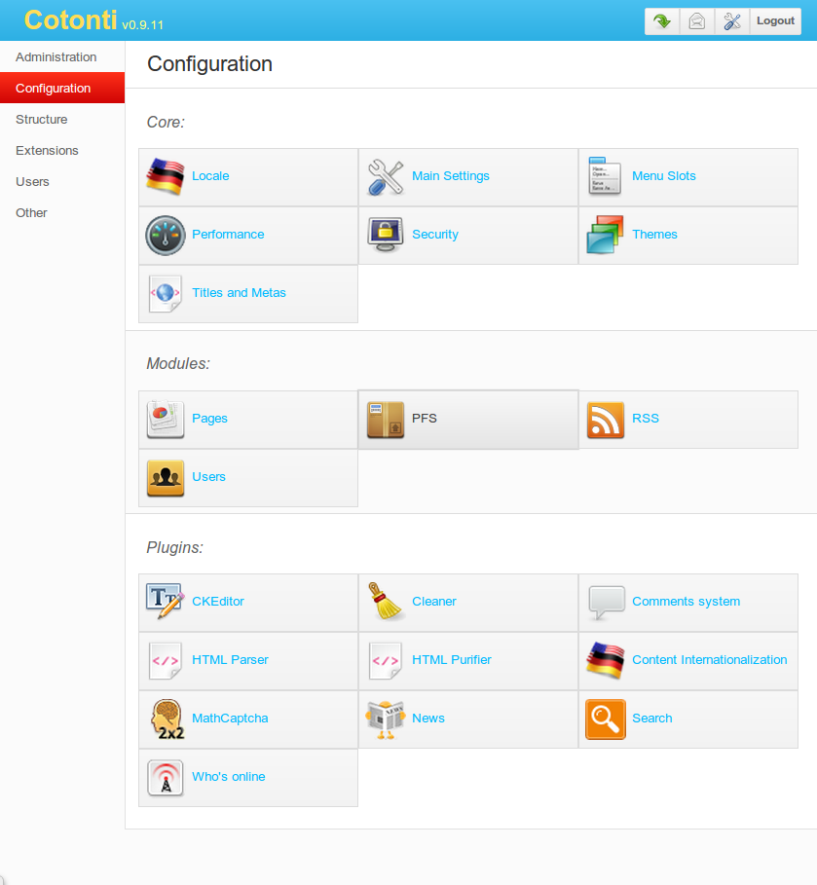
Task: Open the Performance link
Action: point(228,235)
